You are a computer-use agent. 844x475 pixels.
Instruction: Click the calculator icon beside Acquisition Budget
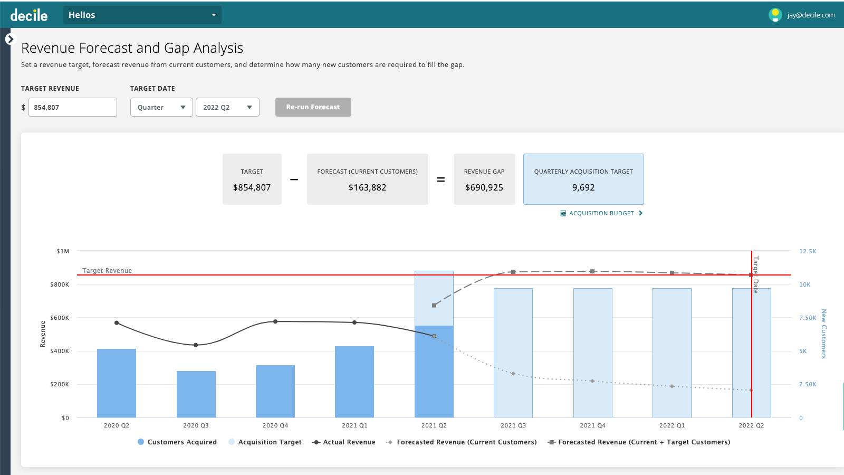pos(563,213)
